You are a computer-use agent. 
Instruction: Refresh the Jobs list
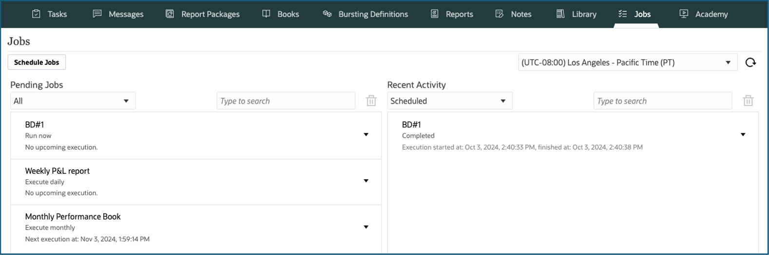coord(750,62)
